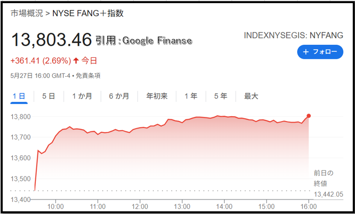Click chart line near the 14:00 peak

point(218,116)
